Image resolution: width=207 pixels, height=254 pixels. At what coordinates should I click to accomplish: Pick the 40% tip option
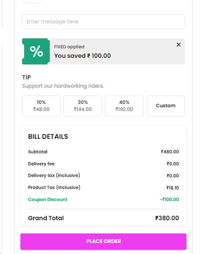coord(124,106)
